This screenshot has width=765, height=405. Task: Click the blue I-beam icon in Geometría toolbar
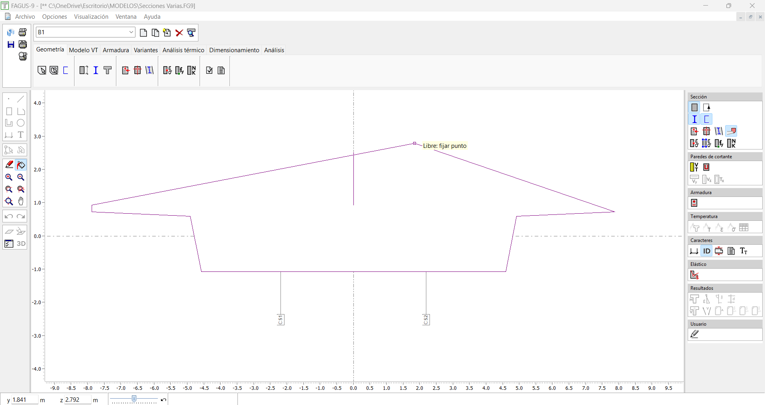[x=96, y=71]
